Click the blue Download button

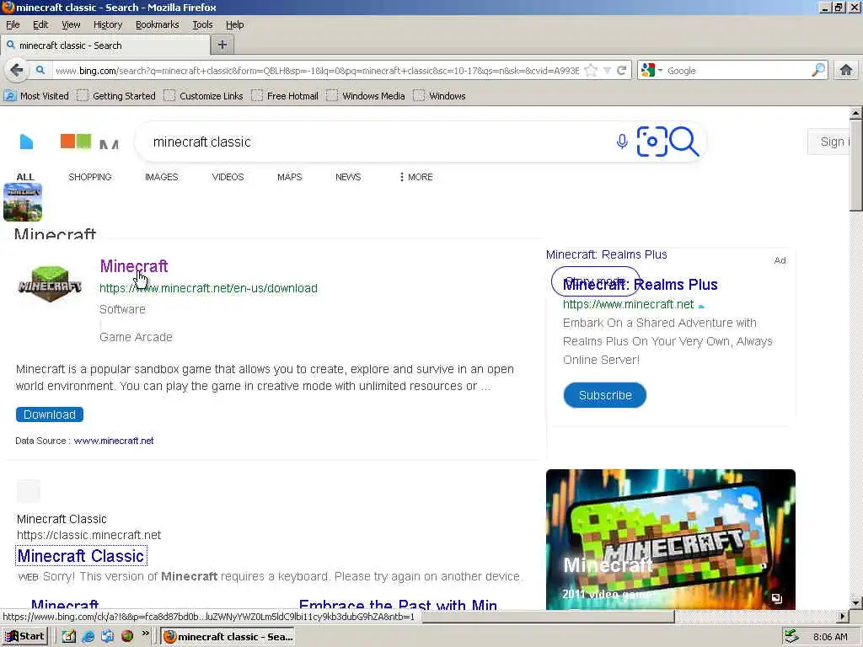[x=50, y=414]
